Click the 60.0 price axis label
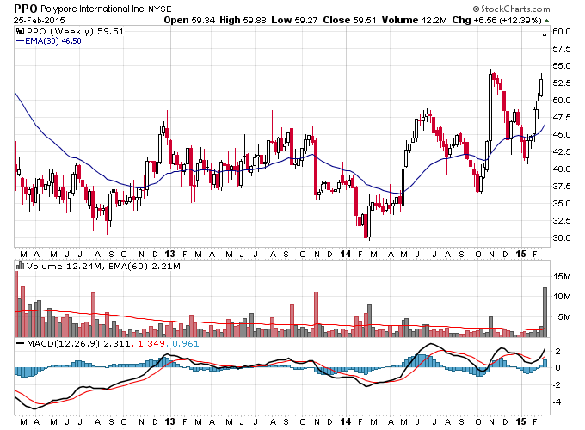The image size is (585, 430). pos(562,31)
